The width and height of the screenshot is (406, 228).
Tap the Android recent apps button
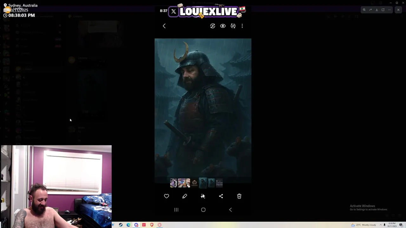coord(176,210)
